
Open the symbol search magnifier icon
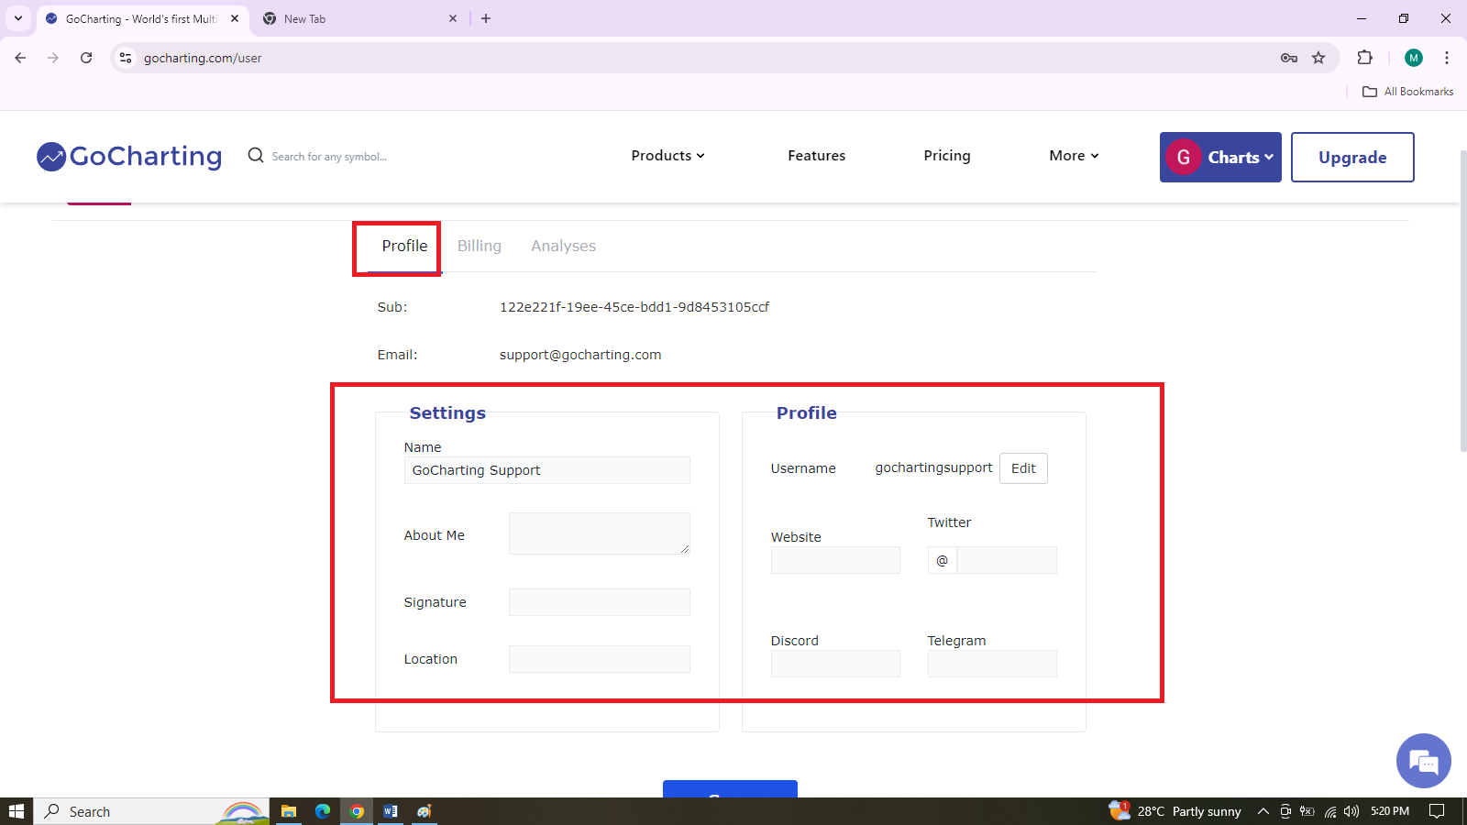point(255,156)
